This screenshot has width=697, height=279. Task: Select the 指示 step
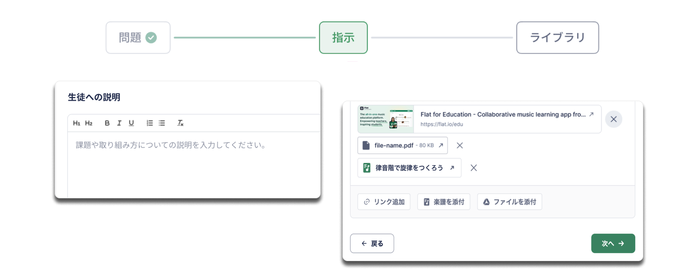pos(344,37)
